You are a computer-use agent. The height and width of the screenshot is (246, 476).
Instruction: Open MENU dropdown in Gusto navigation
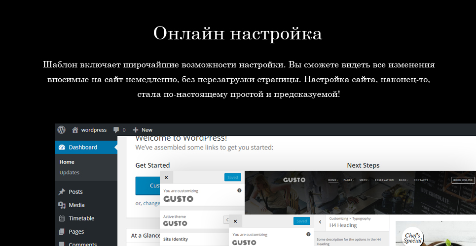click(x=365, y=180)
